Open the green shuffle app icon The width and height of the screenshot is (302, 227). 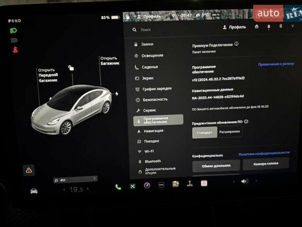[133, 186]
